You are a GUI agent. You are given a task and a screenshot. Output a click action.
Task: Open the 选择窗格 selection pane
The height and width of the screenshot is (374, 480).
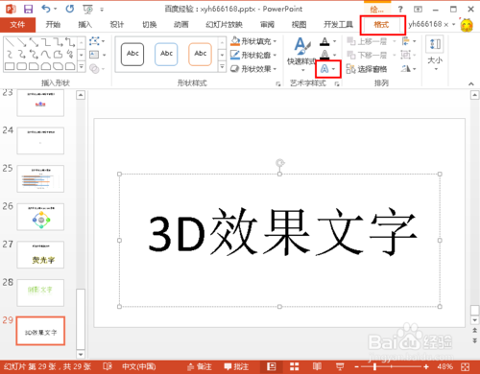tap(367, 69)
